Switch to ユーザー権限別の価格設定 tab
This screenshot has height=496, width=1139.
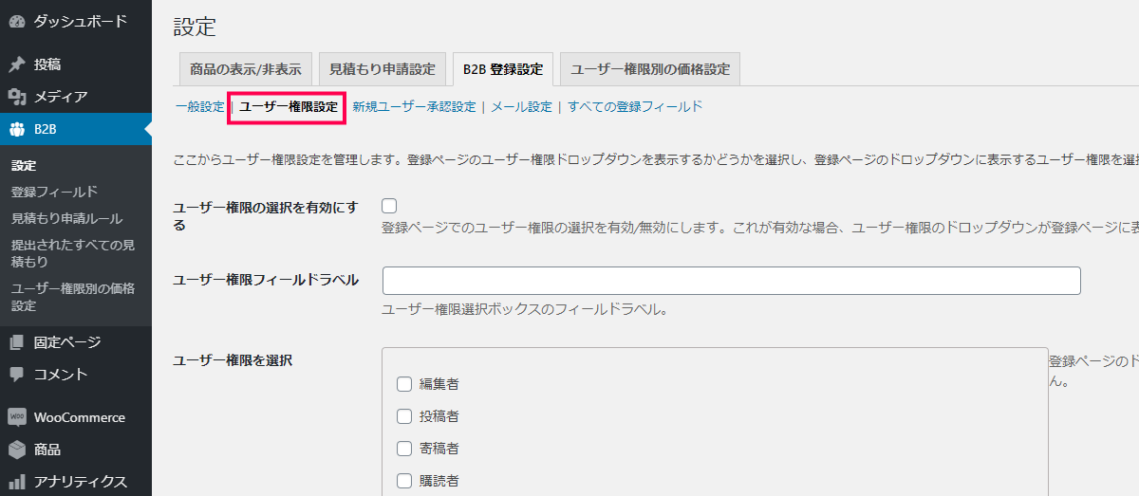tap(650, 69)
